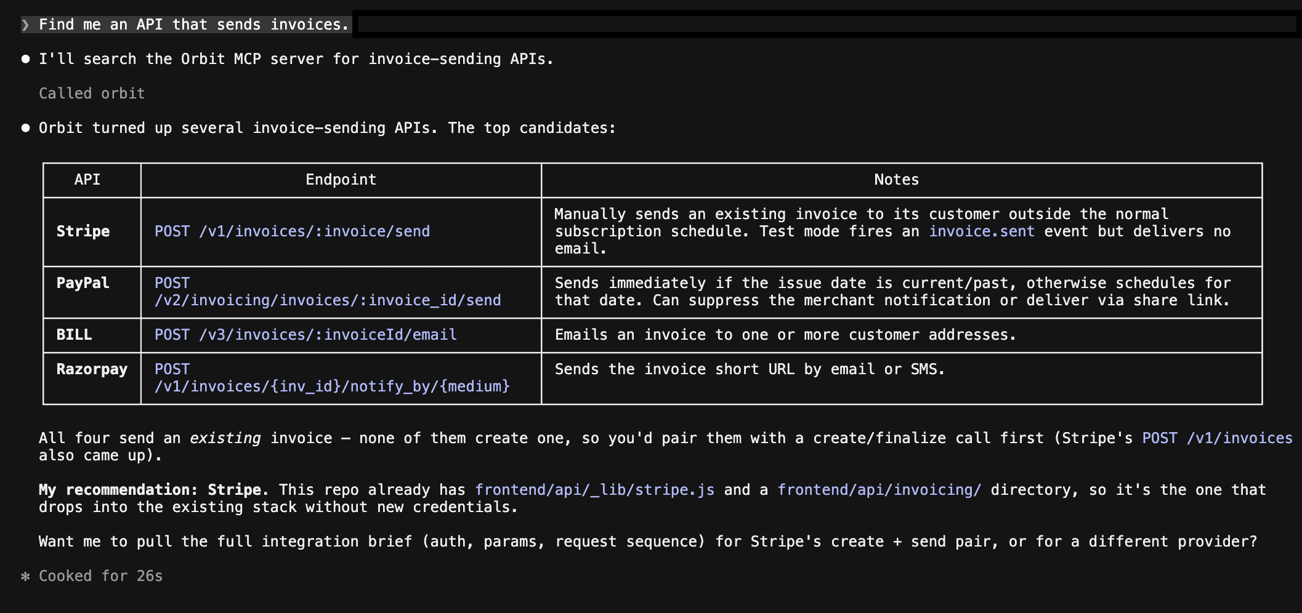1302x613 pixels.
Task: Click the italic word 'existing' in the summary
Action: pyautogui.click(x=225, y=438)
